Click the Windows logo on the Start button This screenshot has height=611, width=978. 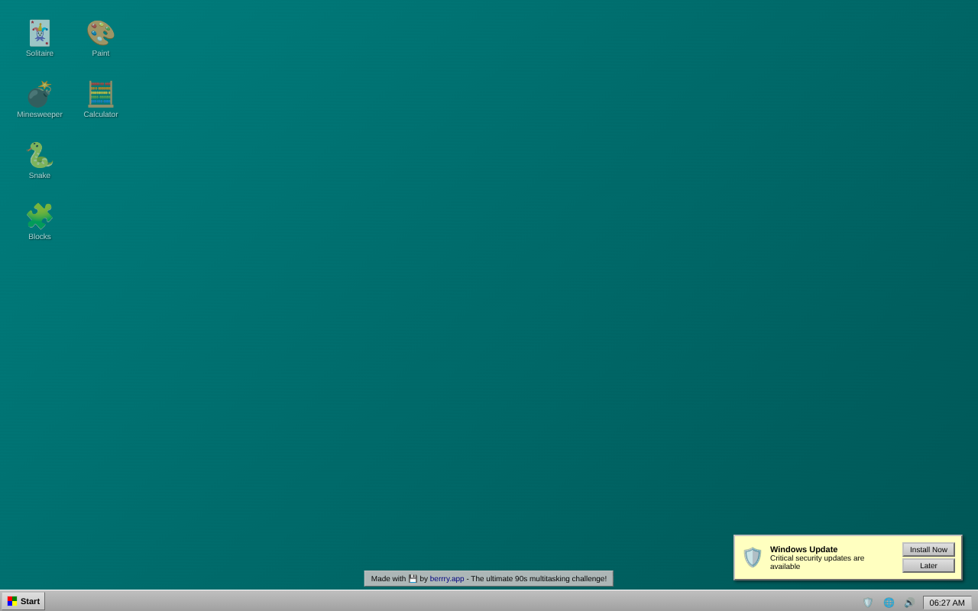(x=13, y=601)
